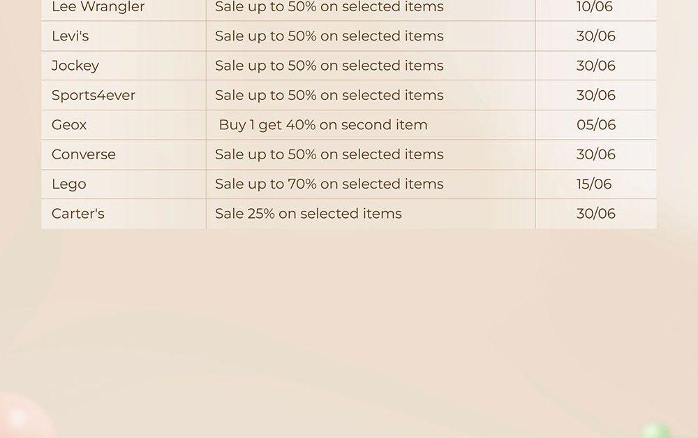Click the Jockey brand name

tap(75, 66)
